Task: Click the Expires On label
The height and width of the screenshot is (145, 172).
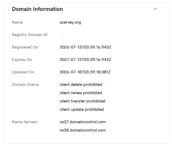Action: coord(22,60)
